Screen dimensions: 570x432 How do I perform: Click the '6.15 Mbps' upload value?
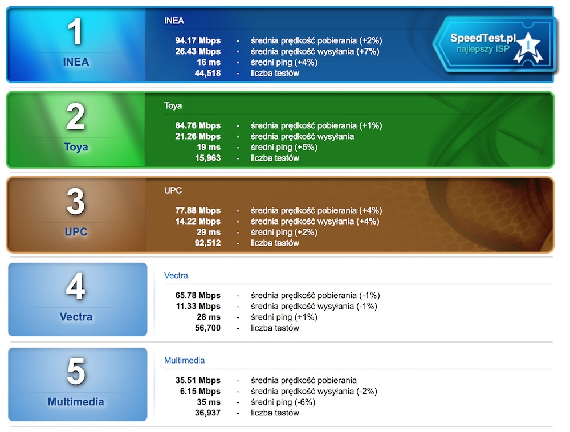pos(200,392)
